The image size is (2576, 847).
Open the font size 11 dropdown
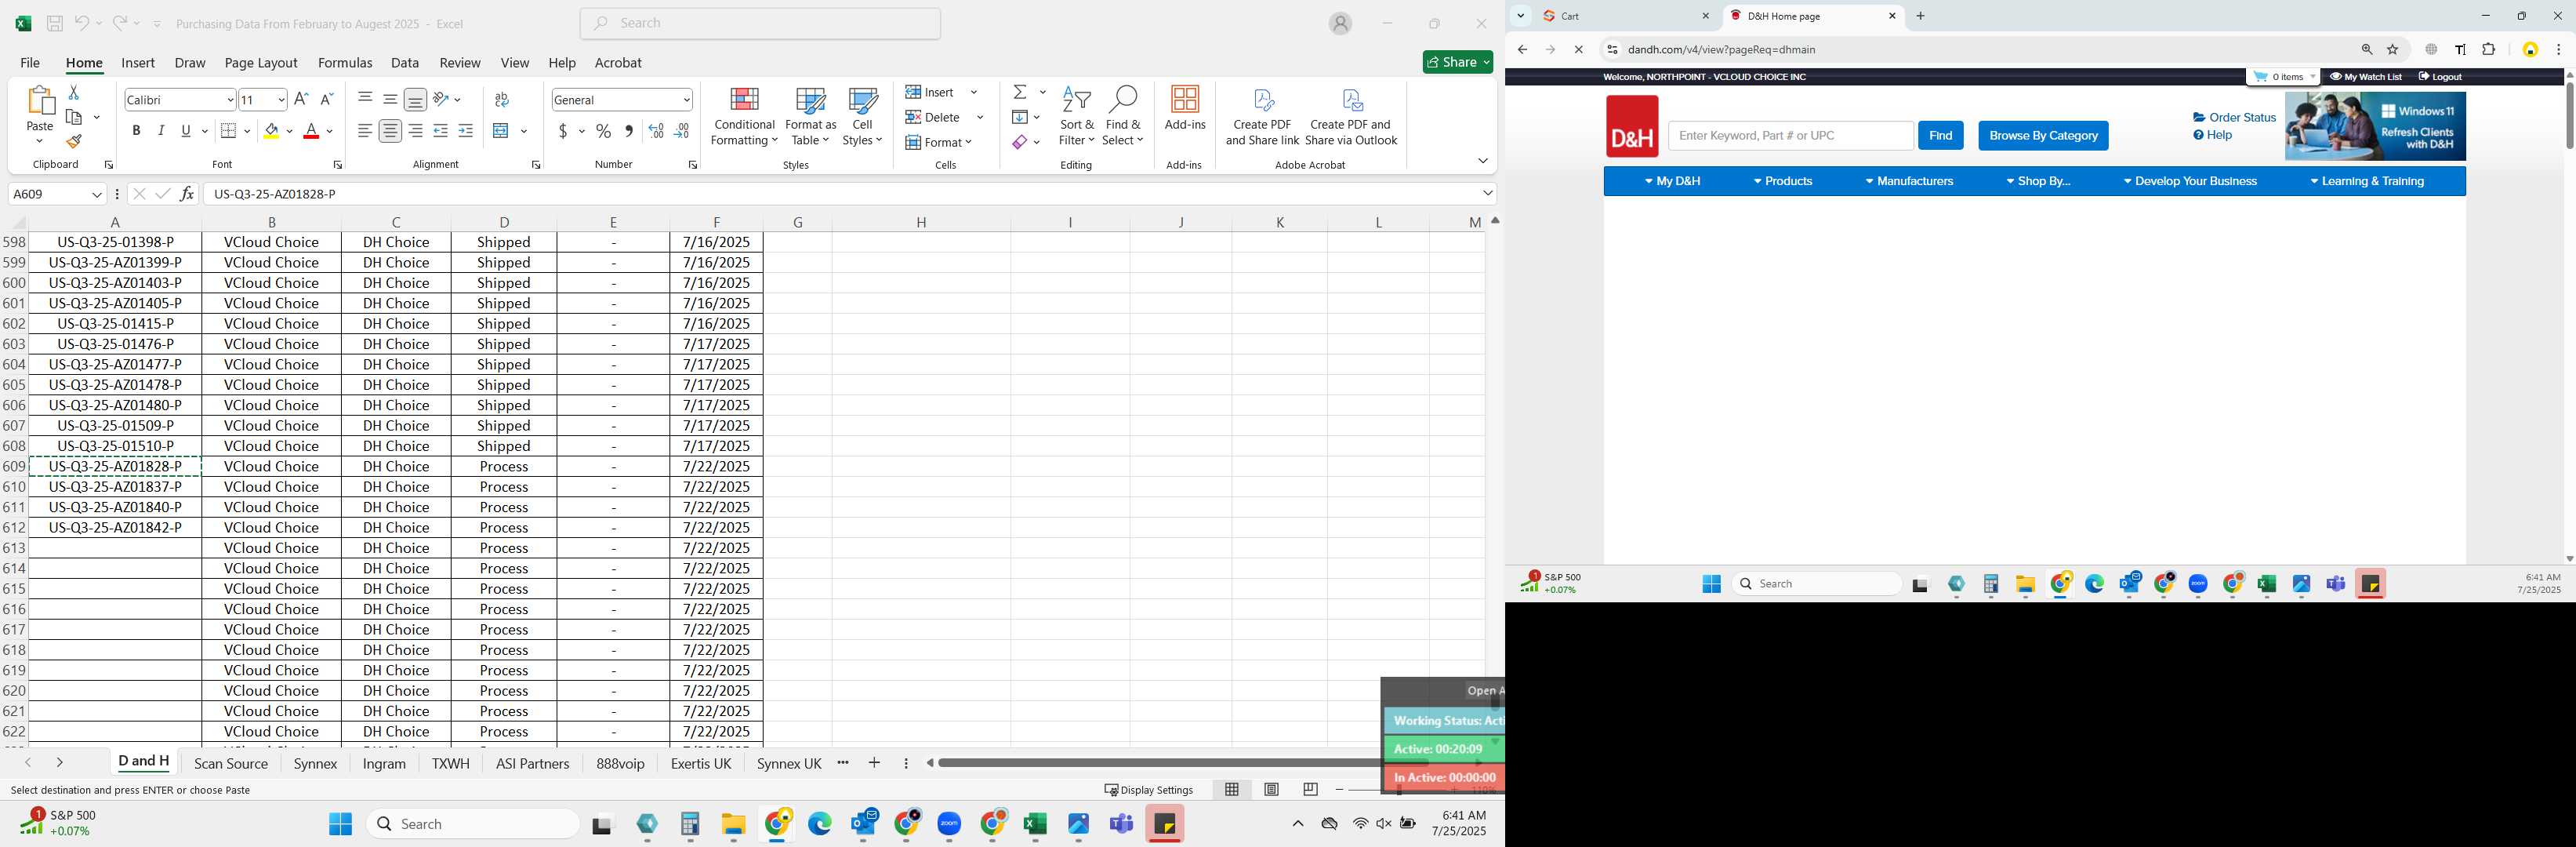point(281,100)
